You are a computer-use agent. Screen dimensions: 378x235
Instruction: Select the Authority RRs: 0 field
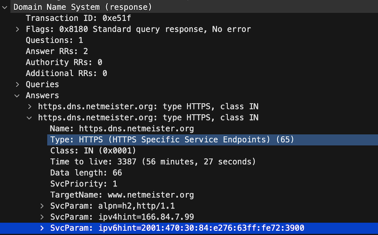point(64,62)
